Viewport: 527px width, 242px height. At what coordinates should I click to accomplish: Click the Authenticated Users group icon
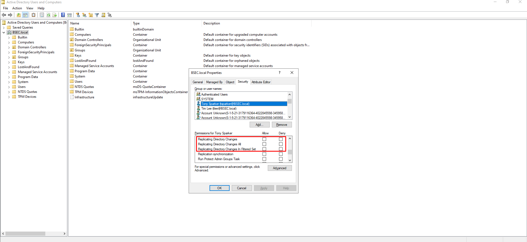coord(199,94)
